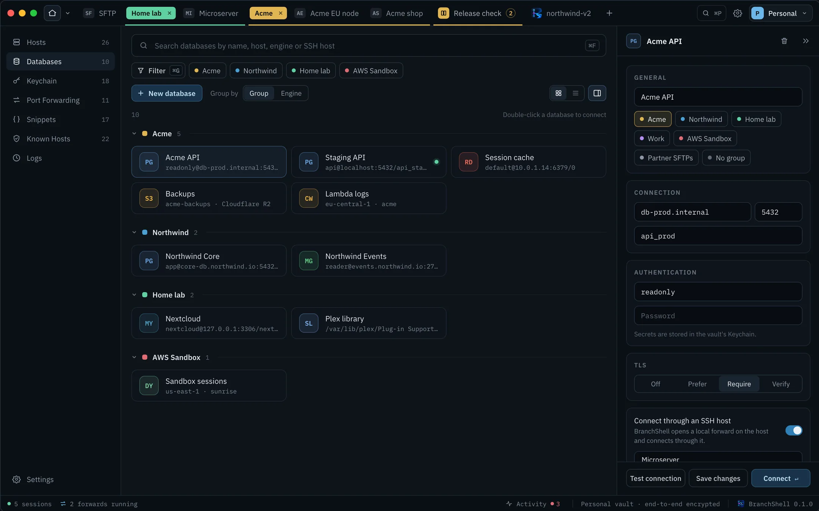This screenshot has width=819, height=511.
Task: Open new tab with plus icon
Action: pyautogui.click(x=609, y=13)
